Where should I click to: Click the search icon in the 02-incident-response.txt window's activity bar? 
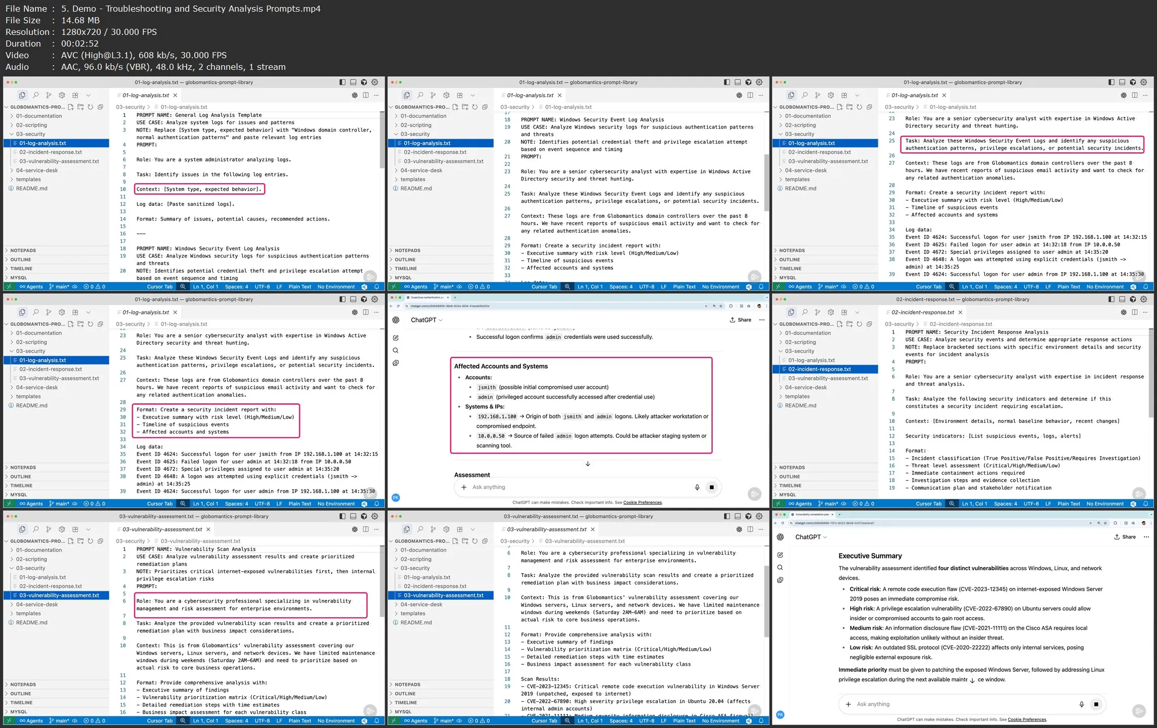tap(804, 312)
